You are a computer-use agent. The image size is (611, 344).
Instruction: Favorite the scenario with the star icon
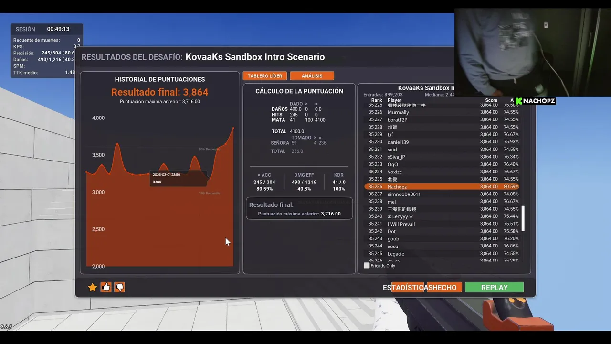tap(93, 287)
